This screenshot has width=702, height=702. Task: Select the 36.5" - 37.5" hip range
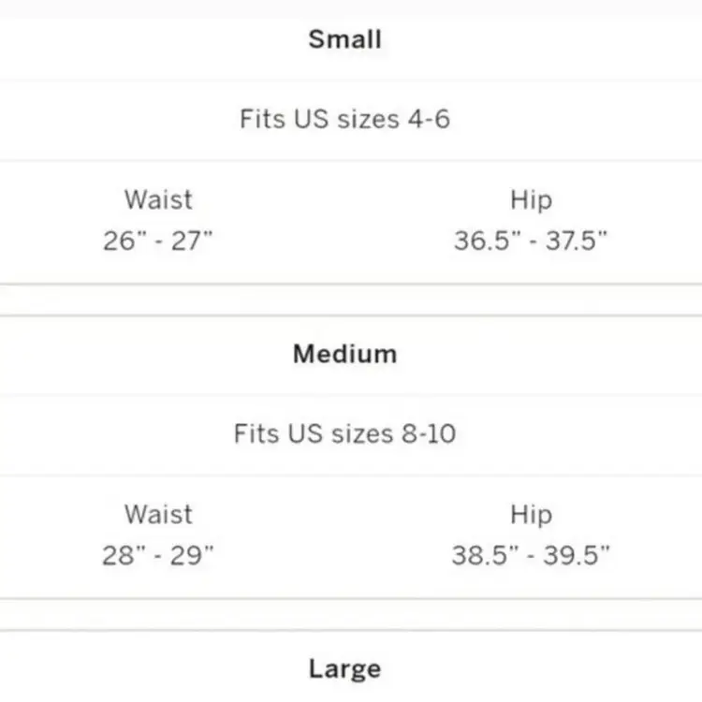click(x=531, y=241)
